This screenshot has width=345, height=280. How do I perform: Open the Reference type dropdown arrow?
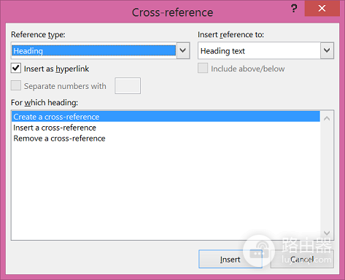183,50
